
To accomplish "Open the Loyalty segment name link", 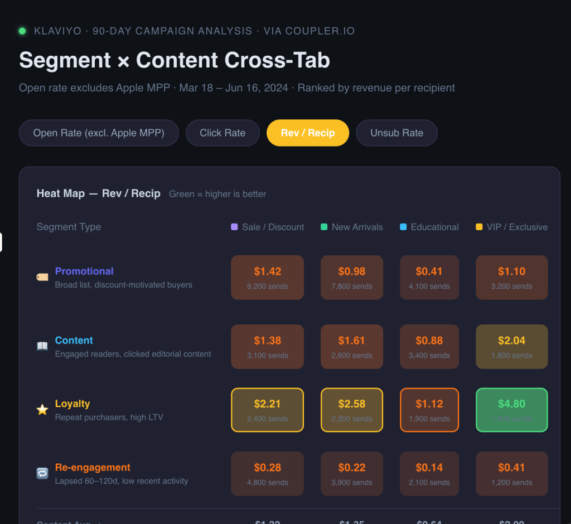I will point(72,404).
